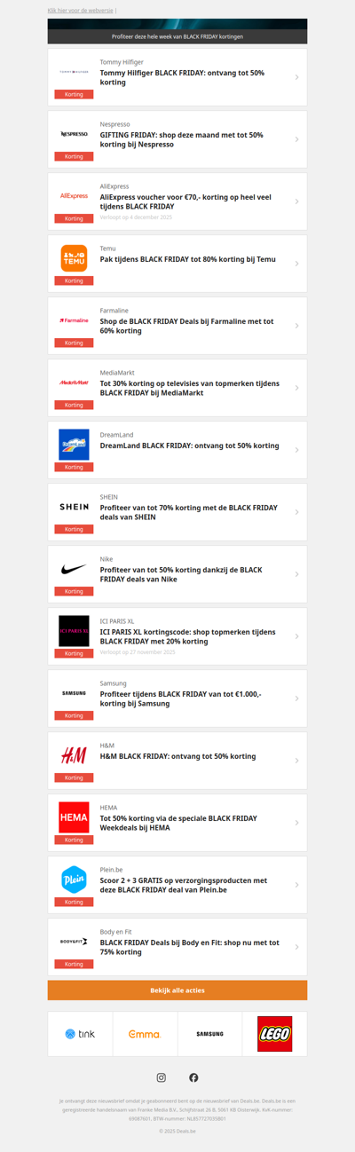Click the tink logo in partner row
355x1152 pixels.
pyautogui.click(x=80, y=1034)
